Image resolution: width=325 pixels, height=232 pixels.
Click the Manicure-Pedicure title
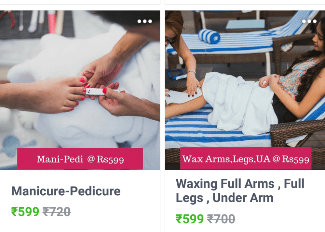click(66, 191)
